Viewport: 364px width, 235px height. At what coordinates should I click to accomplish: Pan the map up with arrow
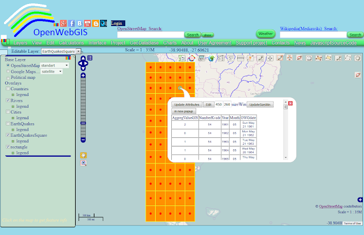pos(83,58)
